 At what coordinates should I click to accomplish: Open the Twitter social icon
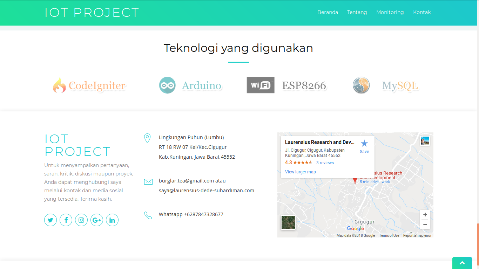point(50,220)
